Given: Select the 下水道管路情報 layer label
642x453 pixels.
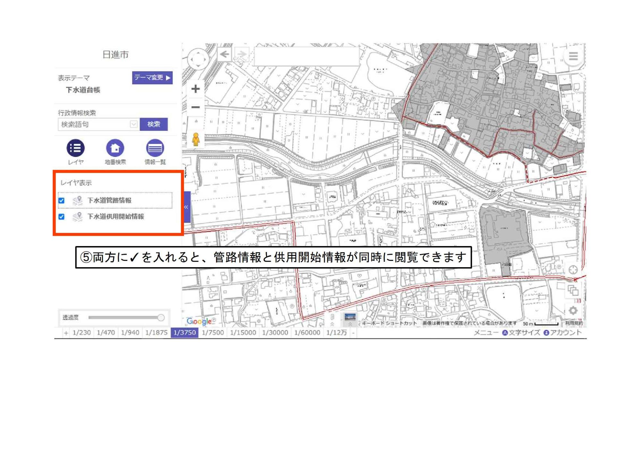Looking at the screenshot, I should [x=109, y=201].
